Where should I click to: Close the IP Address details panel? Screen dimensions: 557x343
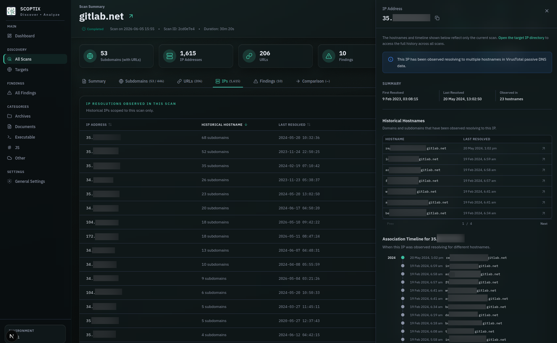click(547, 11)
